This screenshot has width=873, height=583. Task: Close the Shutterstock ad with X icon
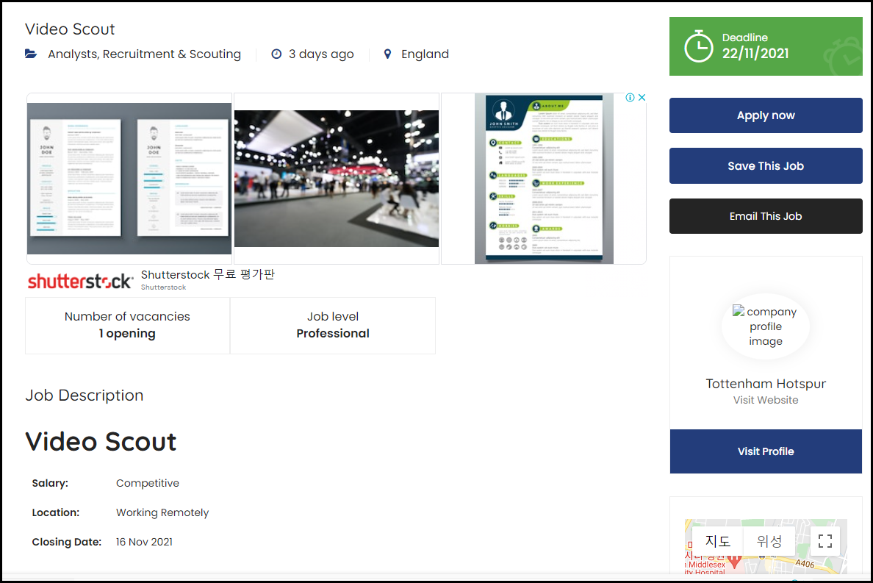point(641,98)
